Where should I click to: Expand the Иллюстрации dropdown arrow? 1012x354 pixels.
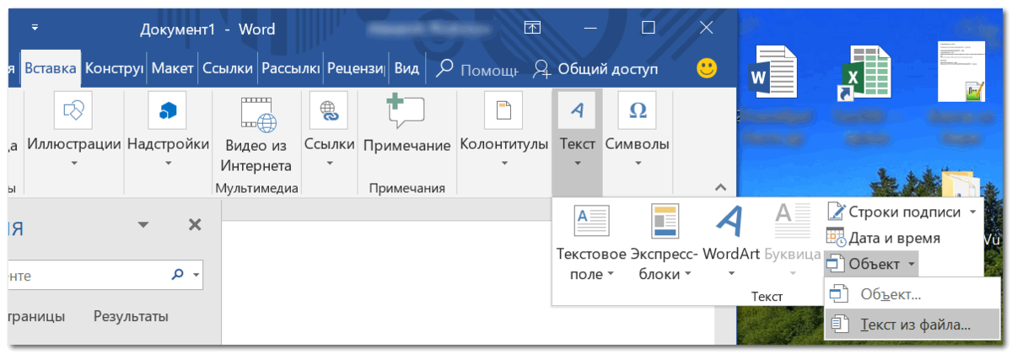pyautogui.click(x=73, y=164)
